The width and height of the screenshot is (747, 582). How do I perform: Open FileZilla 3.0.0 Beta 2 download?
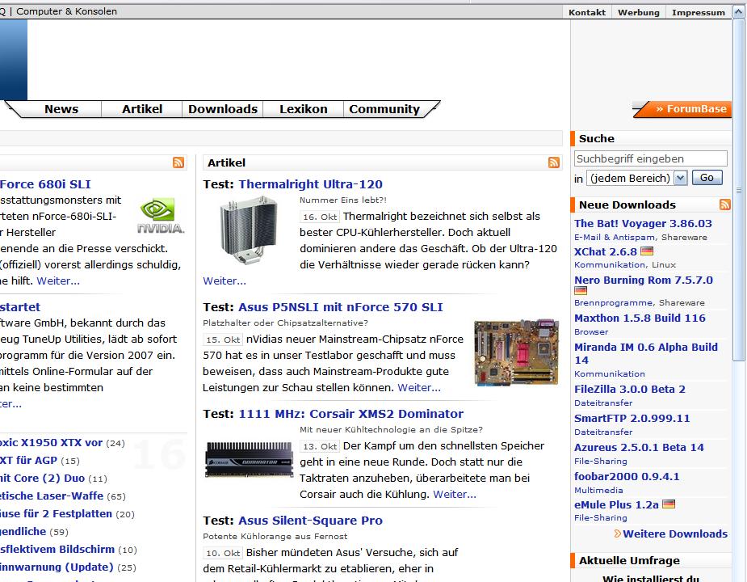coord(629,390)
